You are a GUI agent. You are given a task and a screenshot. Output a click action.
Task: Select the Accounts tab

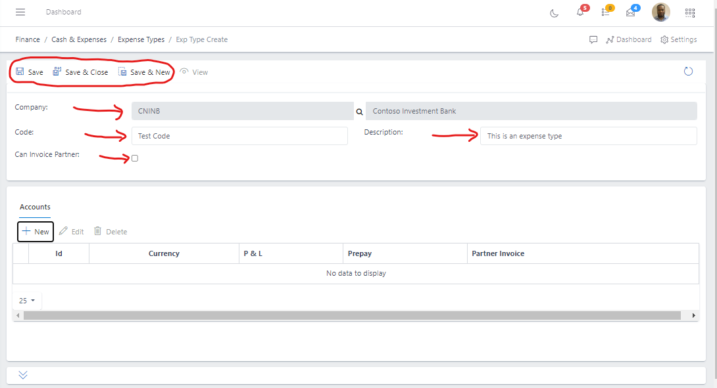[35, 207]
